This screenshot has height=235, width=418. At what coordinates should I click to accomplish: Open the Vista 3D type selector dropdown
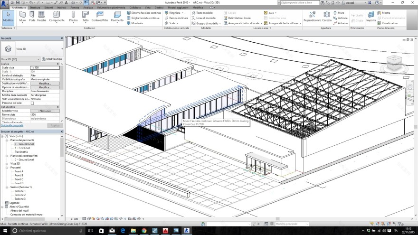click(x=62, y=49)
